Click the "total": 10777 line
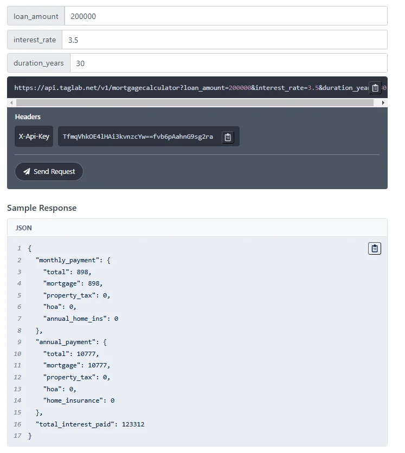 tap(71, 354)
